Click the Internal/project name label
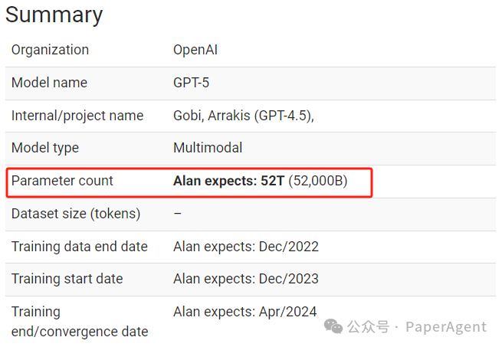The height and width of the screenshot is (347, 502). [77, 116]
